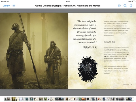
Task: Tap the Wi-Fi icon in status bar
Action: coord(8,1)
